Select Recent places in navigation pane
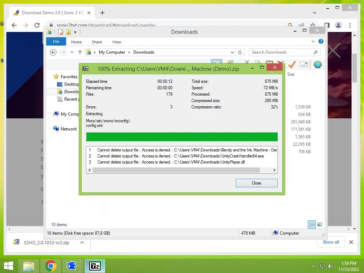Image resolution: width=364 pixels, height=273 pixels. (x=68, y=99)
